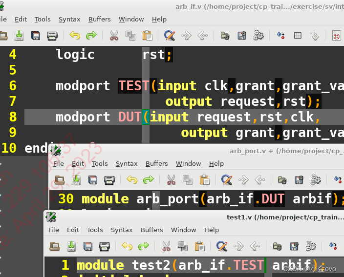Click Paste clipboard in arb_port.v toolbar

pyautogui.click(x=204, y=180)
